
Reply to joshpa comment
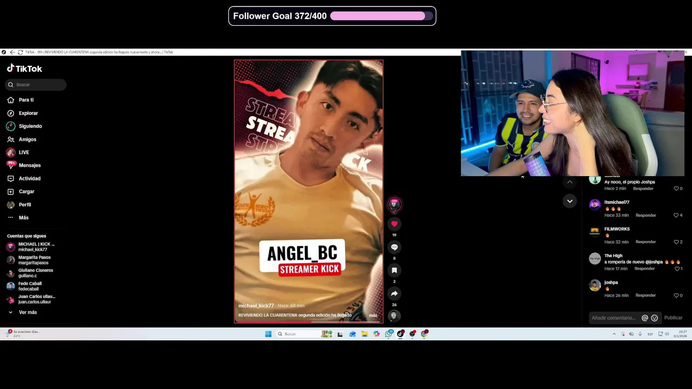point(646,296)
